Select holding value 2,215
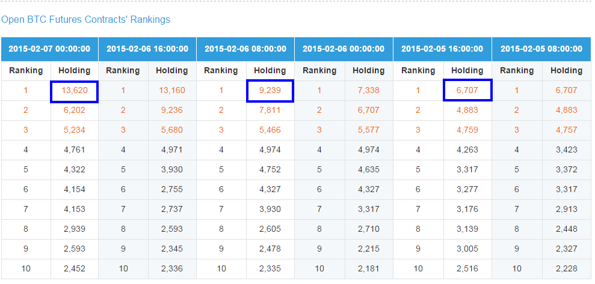Image resolution: width=595 pixels, height=284 pixels. point(369,249)
